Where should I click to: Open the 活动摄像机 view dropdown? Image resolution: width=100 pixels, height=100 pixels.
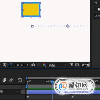(85, 65)
